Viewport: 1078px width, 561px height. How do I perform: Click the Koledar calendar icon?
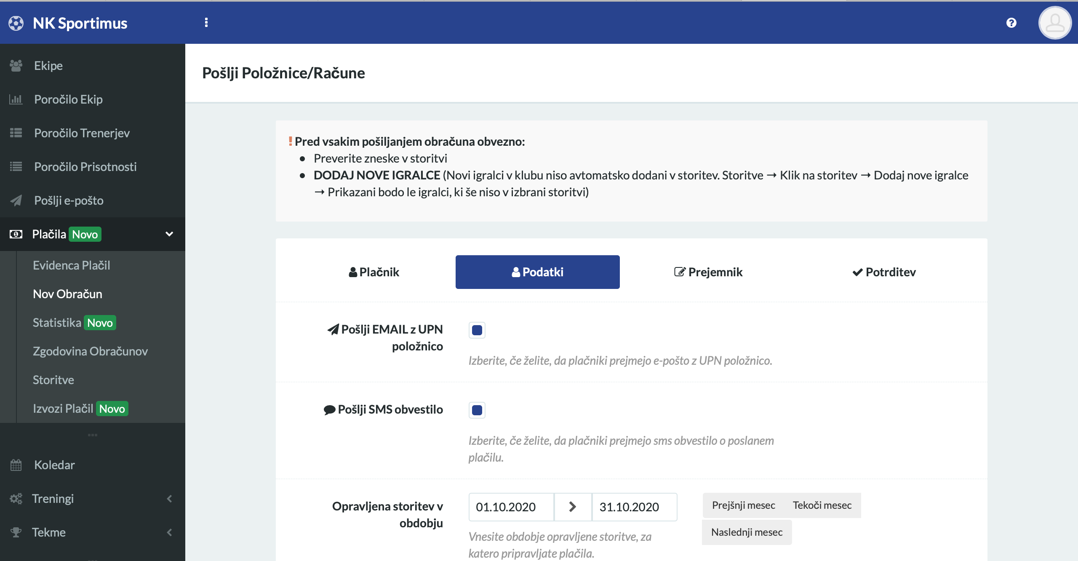[x=16, y=465]
